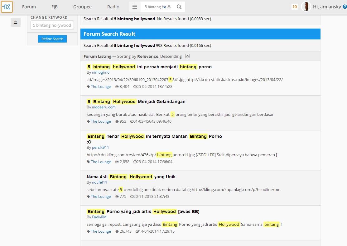Click the Forum Search Result header
347x246 pixels.
tap(200, 34)
